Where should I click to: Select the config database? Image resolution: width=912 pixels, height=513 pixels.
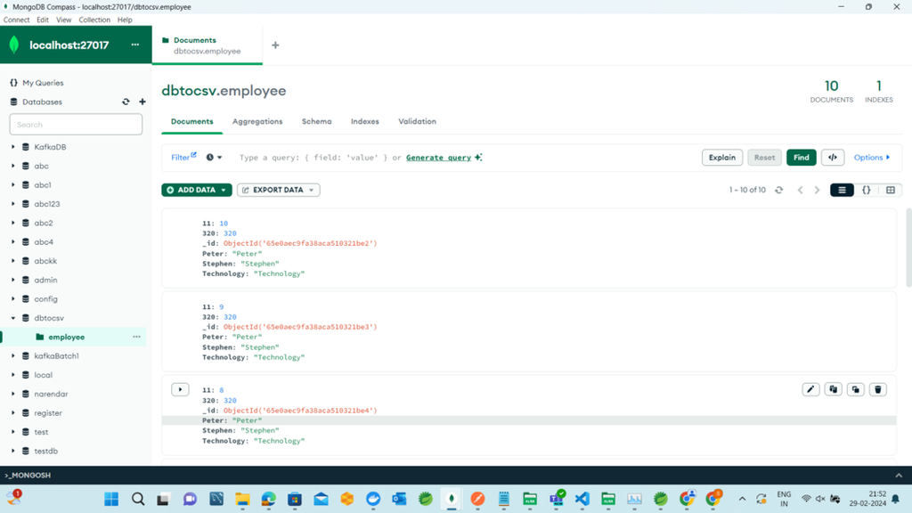coord(45,299)
